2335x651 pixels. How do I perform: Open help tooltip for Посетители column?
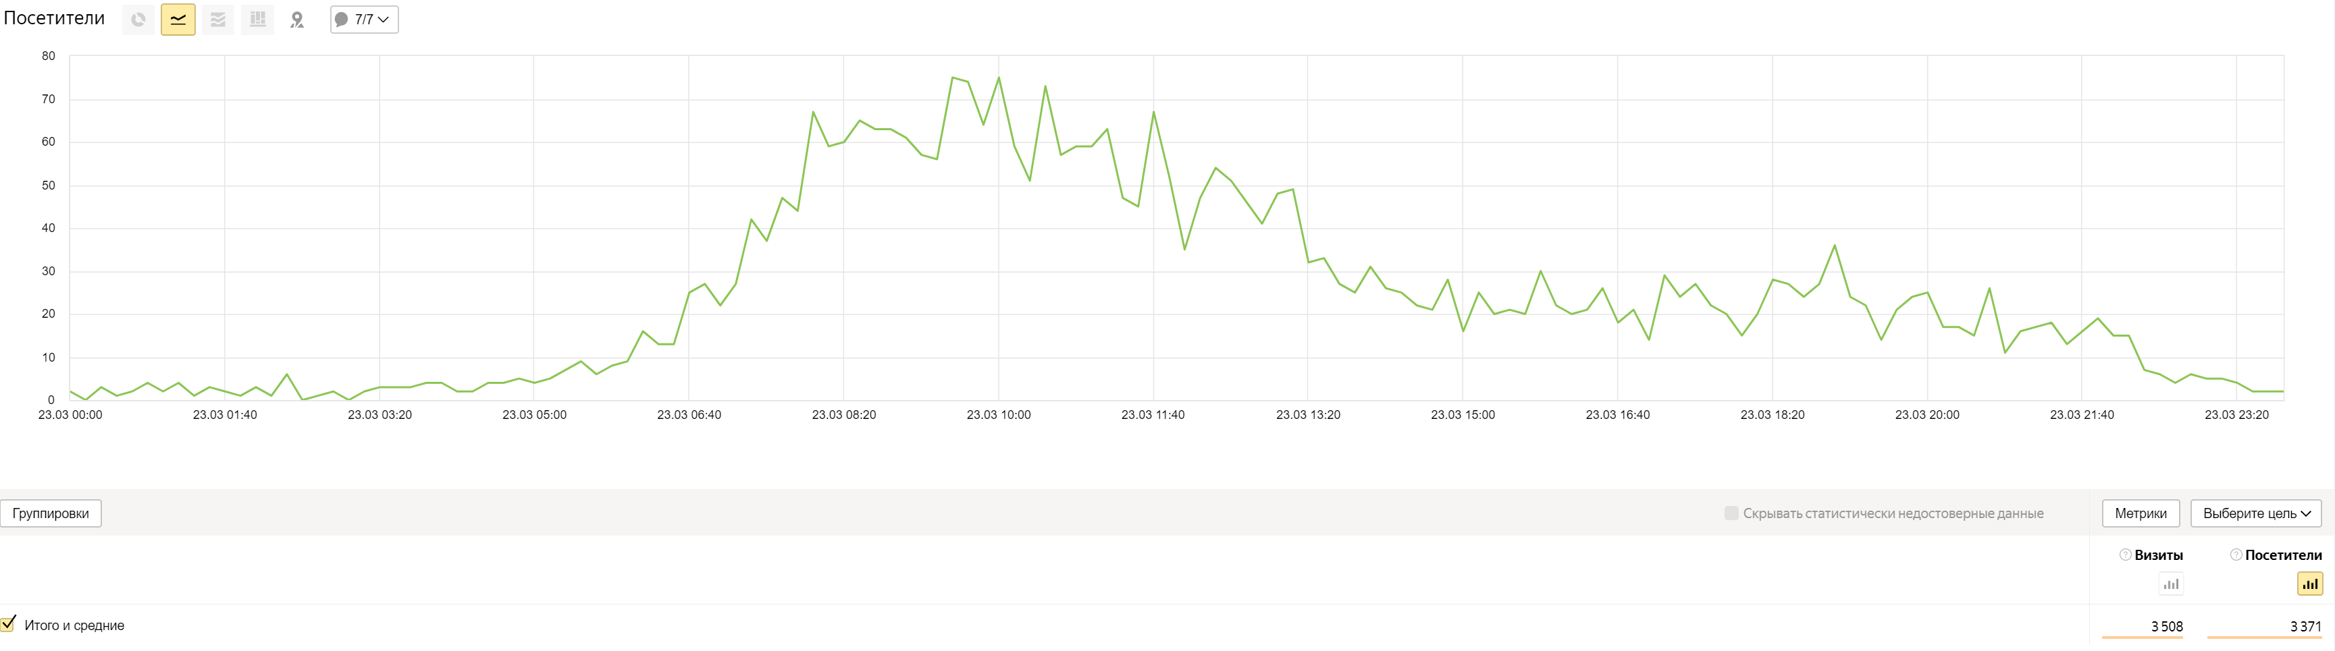2236,555
